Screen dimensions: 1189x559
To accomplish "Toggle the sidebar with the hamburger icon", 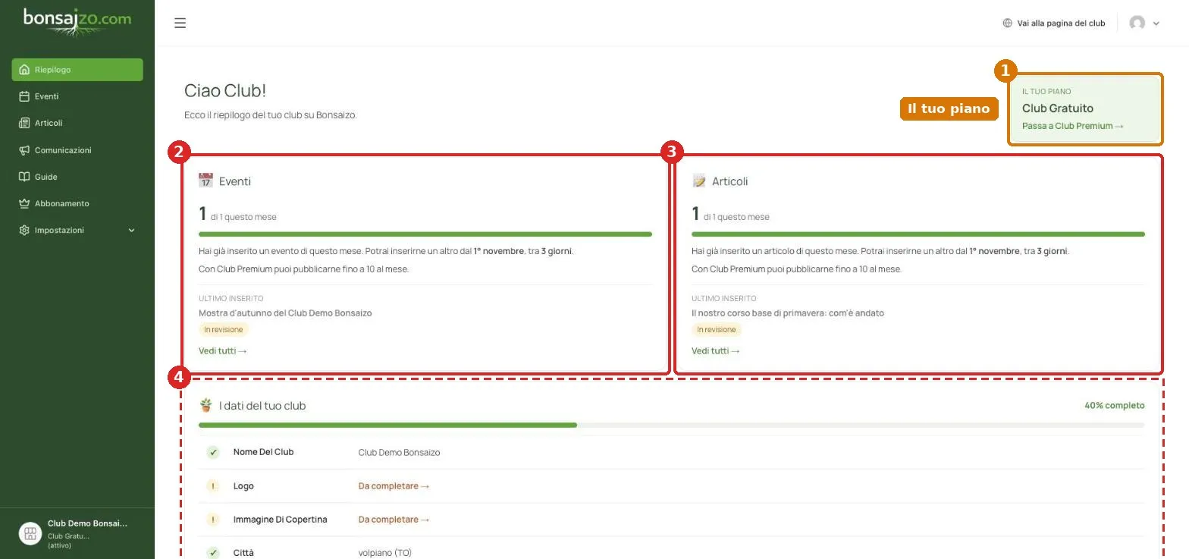I will 180,23.
